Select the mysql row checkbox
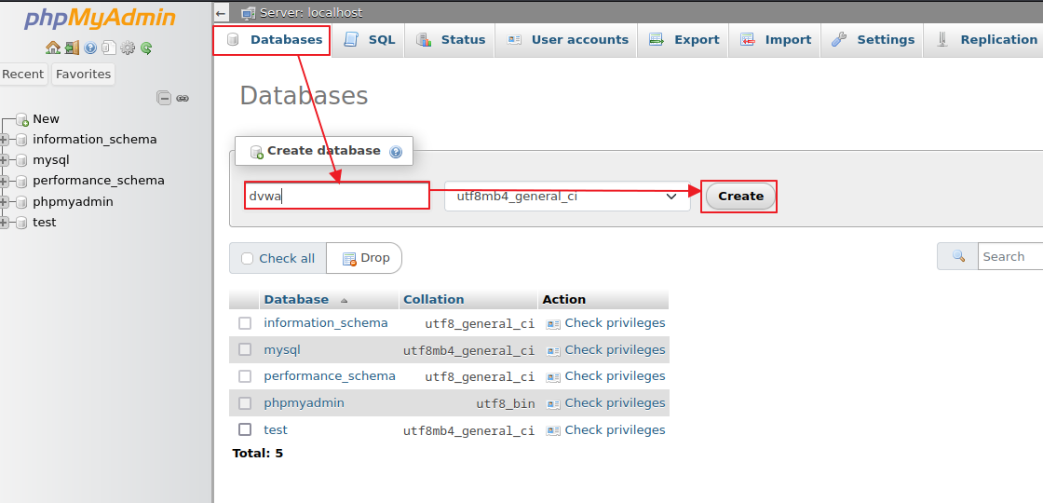 (245, 349)
